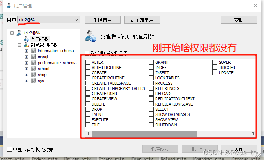Collapse the 对象级别特权 tree node
The image size is (264, 160).
pos(19,45)
